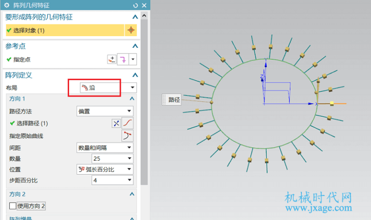Screen dimensions: 371x220
Task: Click the reverse direction icon beside 选择路径
Action: (x=116, y=124)
